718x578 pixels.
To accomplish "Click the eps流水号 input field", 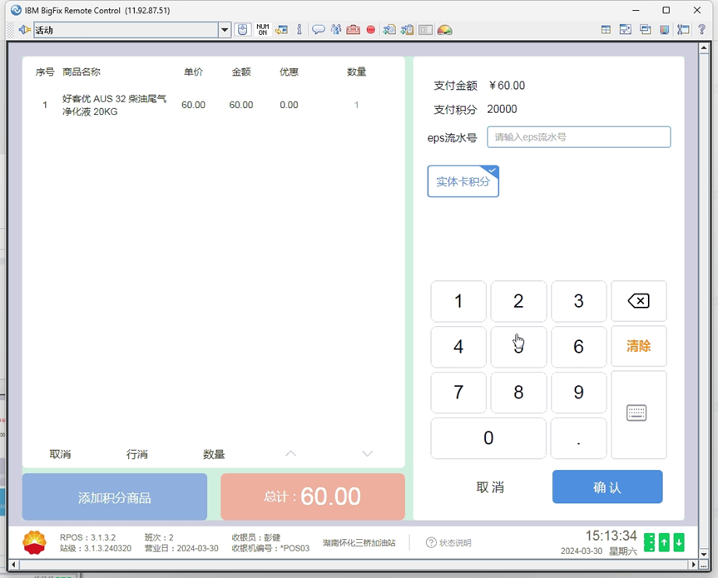I will (578, 137).
